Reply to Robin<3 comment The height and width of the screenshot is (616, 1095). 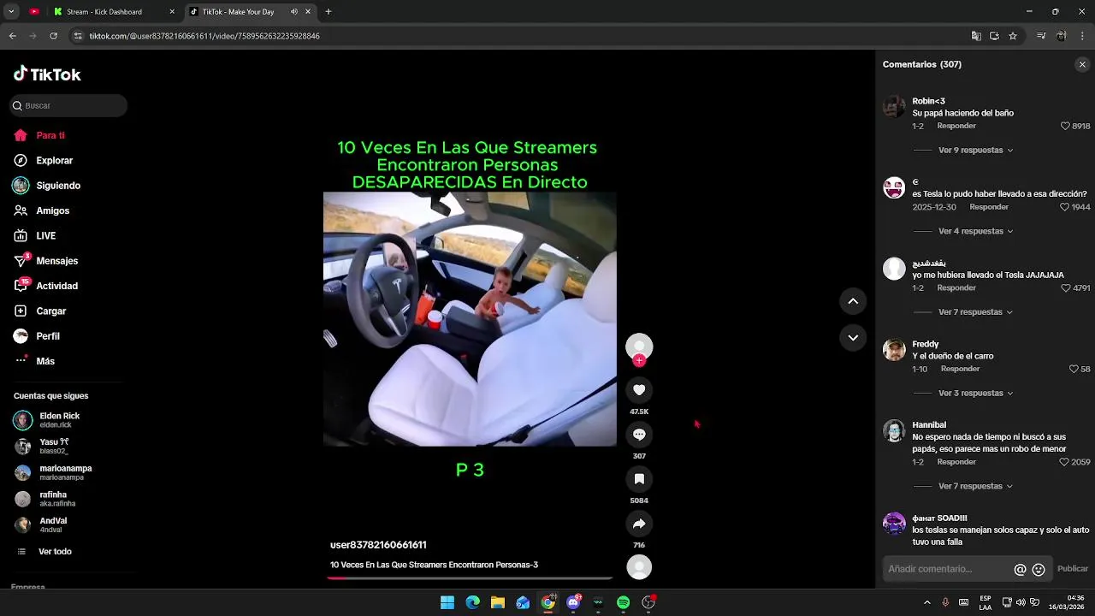click(956, 126)
